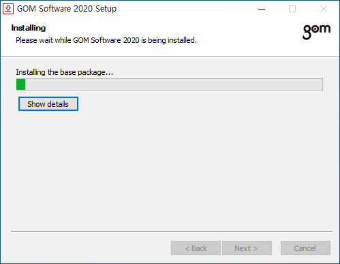The image size is (340, 264).
Task: Click the installer icon in title bar
Action: pyautogui.click(x=8, y=9)
